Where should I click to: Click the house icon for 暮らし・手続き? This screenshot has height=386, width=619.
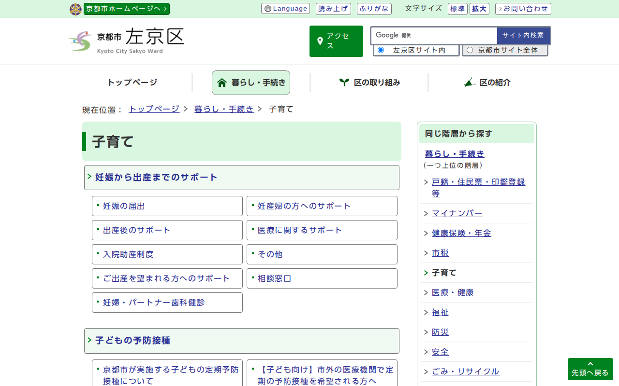pos(222,83)
